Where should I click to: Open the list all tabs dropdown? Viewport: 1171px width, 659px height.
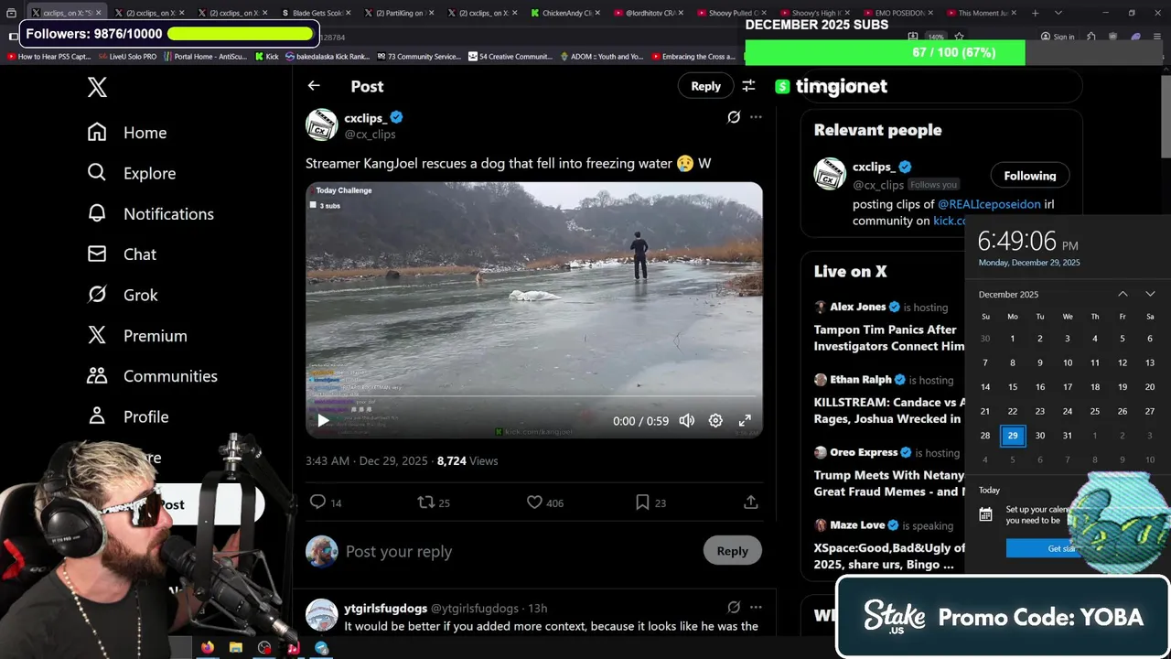[1058, 13]
